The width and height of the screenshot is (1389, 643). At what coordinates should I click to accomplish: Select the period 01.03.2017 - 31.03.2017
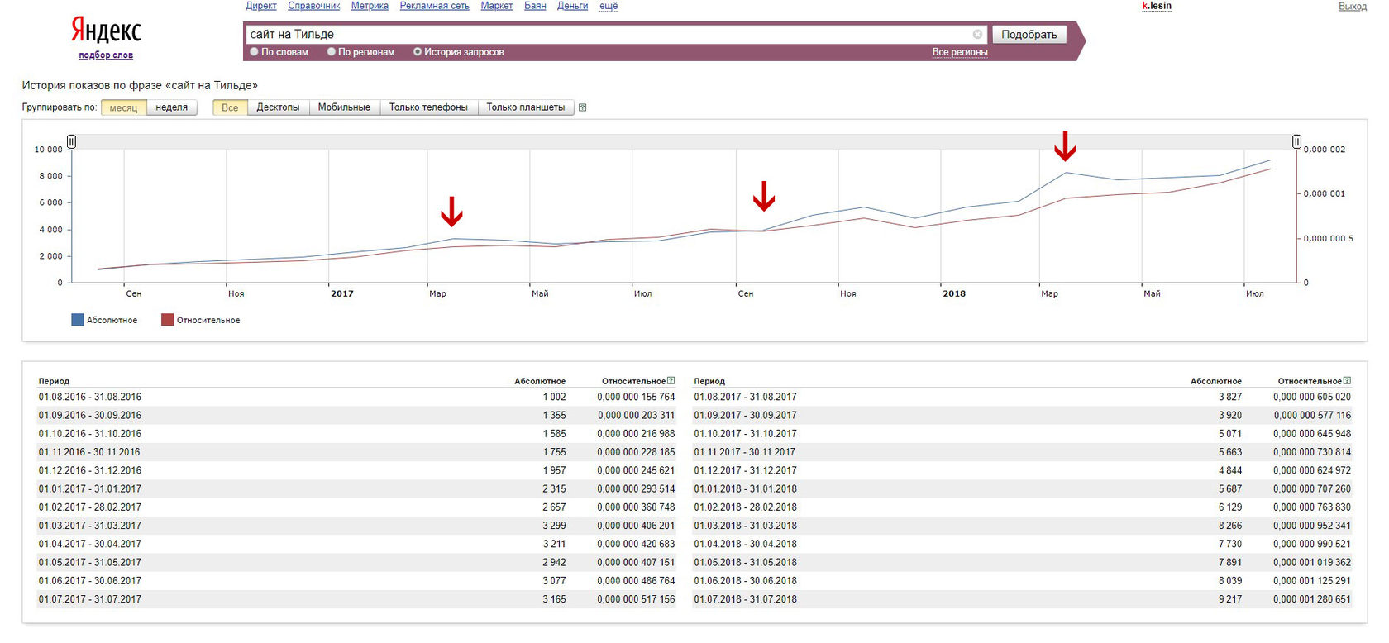pyautogui.click(x=90, y=526)
